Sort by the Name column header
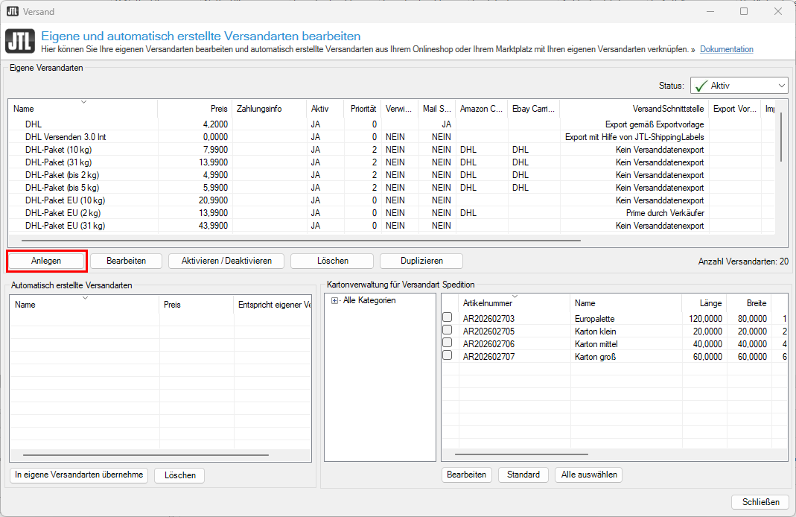Image resolution: width=796 pixels, height=517 pixels. [x=24, y=109]
